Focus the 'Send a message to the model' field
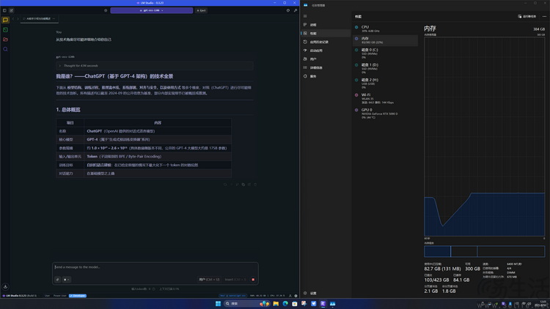Viewport: 550px width, 309px height. click(155, 267)
